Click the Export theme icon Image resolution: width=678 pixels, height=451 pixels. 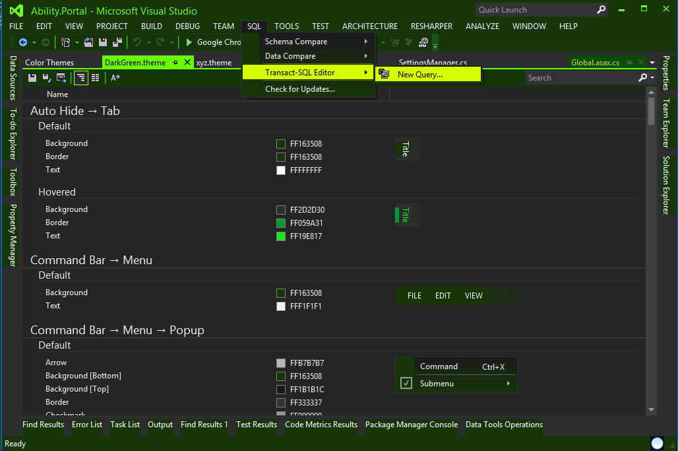[61, 77]
